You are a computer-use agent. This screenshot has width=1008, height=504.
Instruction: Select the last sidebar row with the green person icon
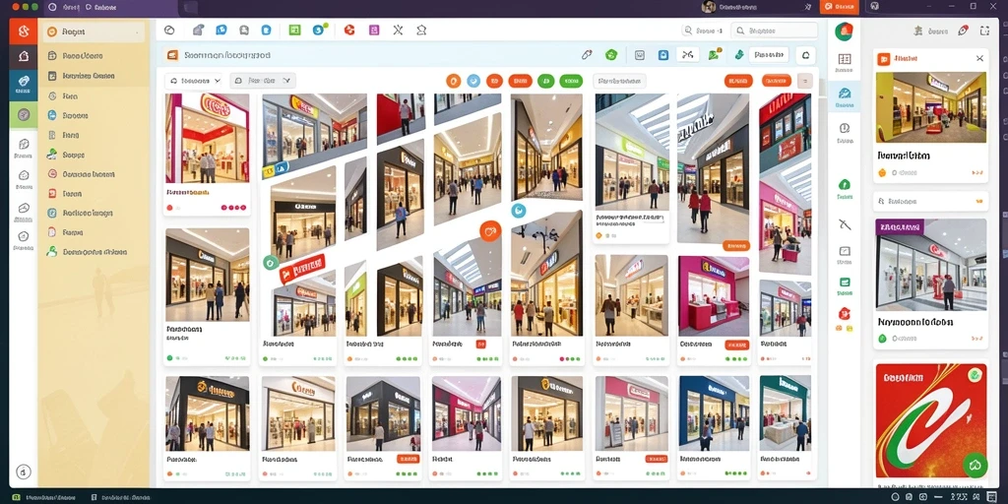tap(94, 252)
